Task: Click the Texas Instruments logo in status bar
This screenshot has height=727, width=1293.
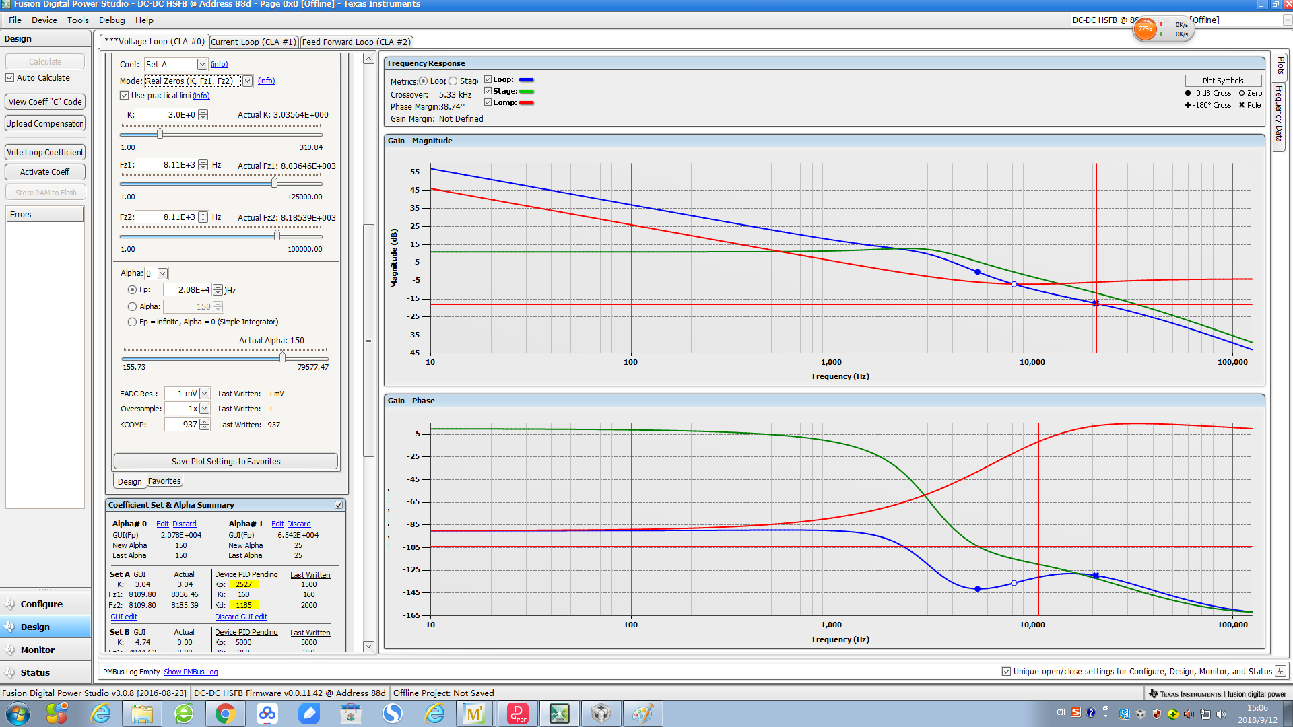Action: point(1153,693)
